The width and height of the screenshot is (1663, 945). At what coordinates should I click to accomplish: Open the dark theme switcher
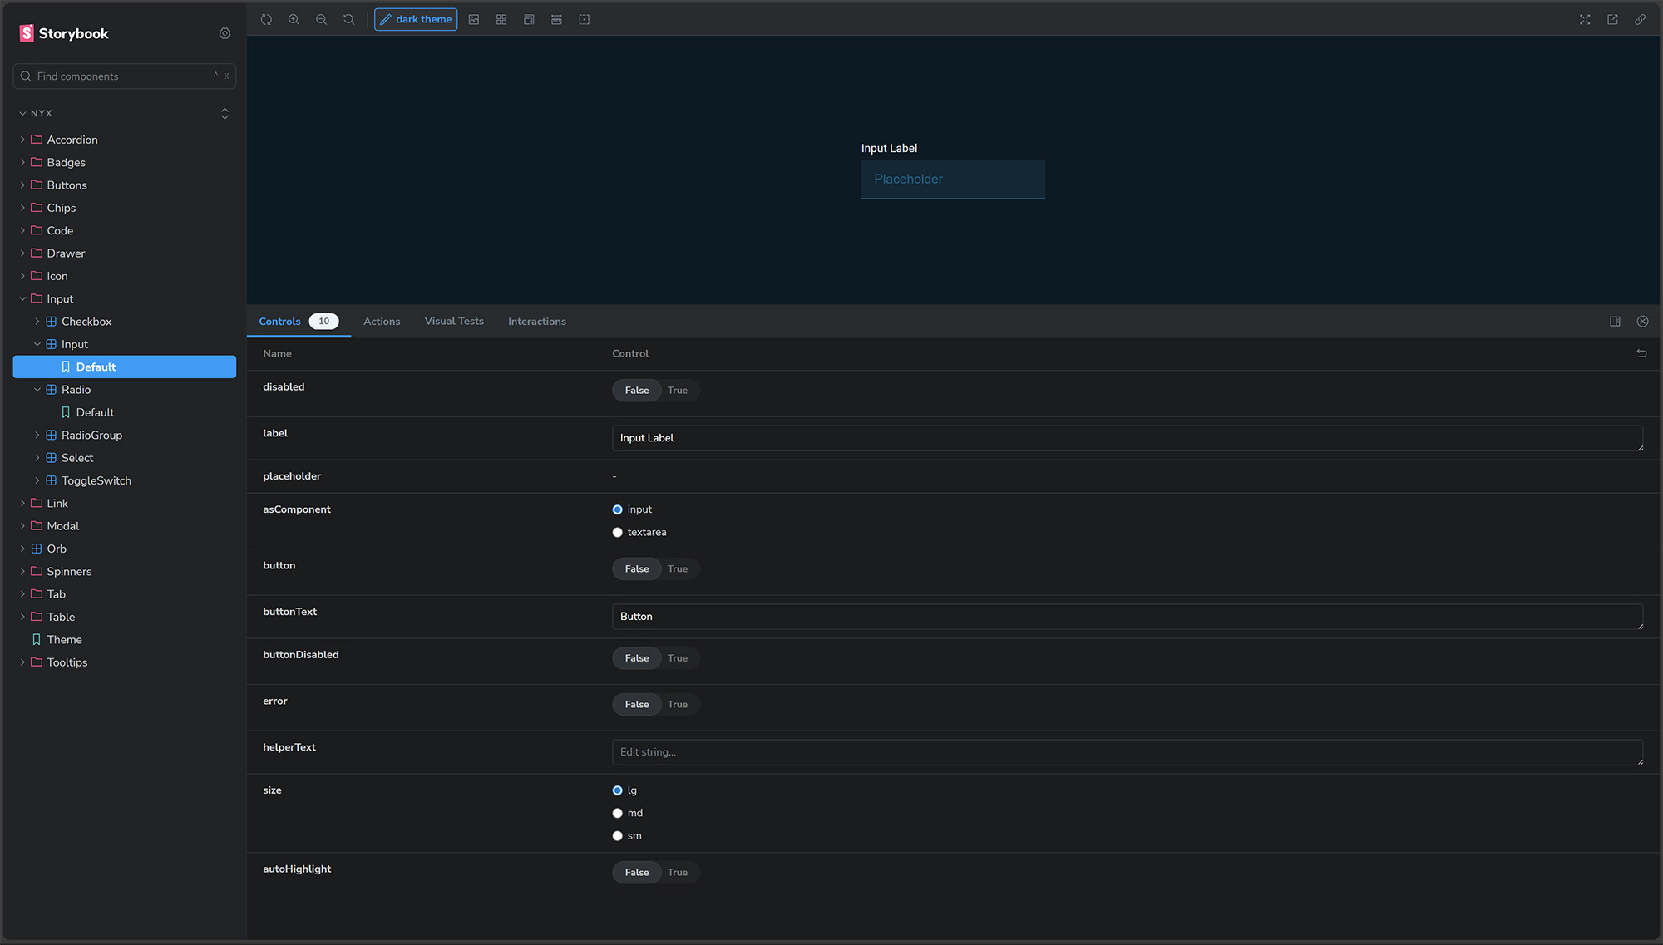[x=416, y=19]
